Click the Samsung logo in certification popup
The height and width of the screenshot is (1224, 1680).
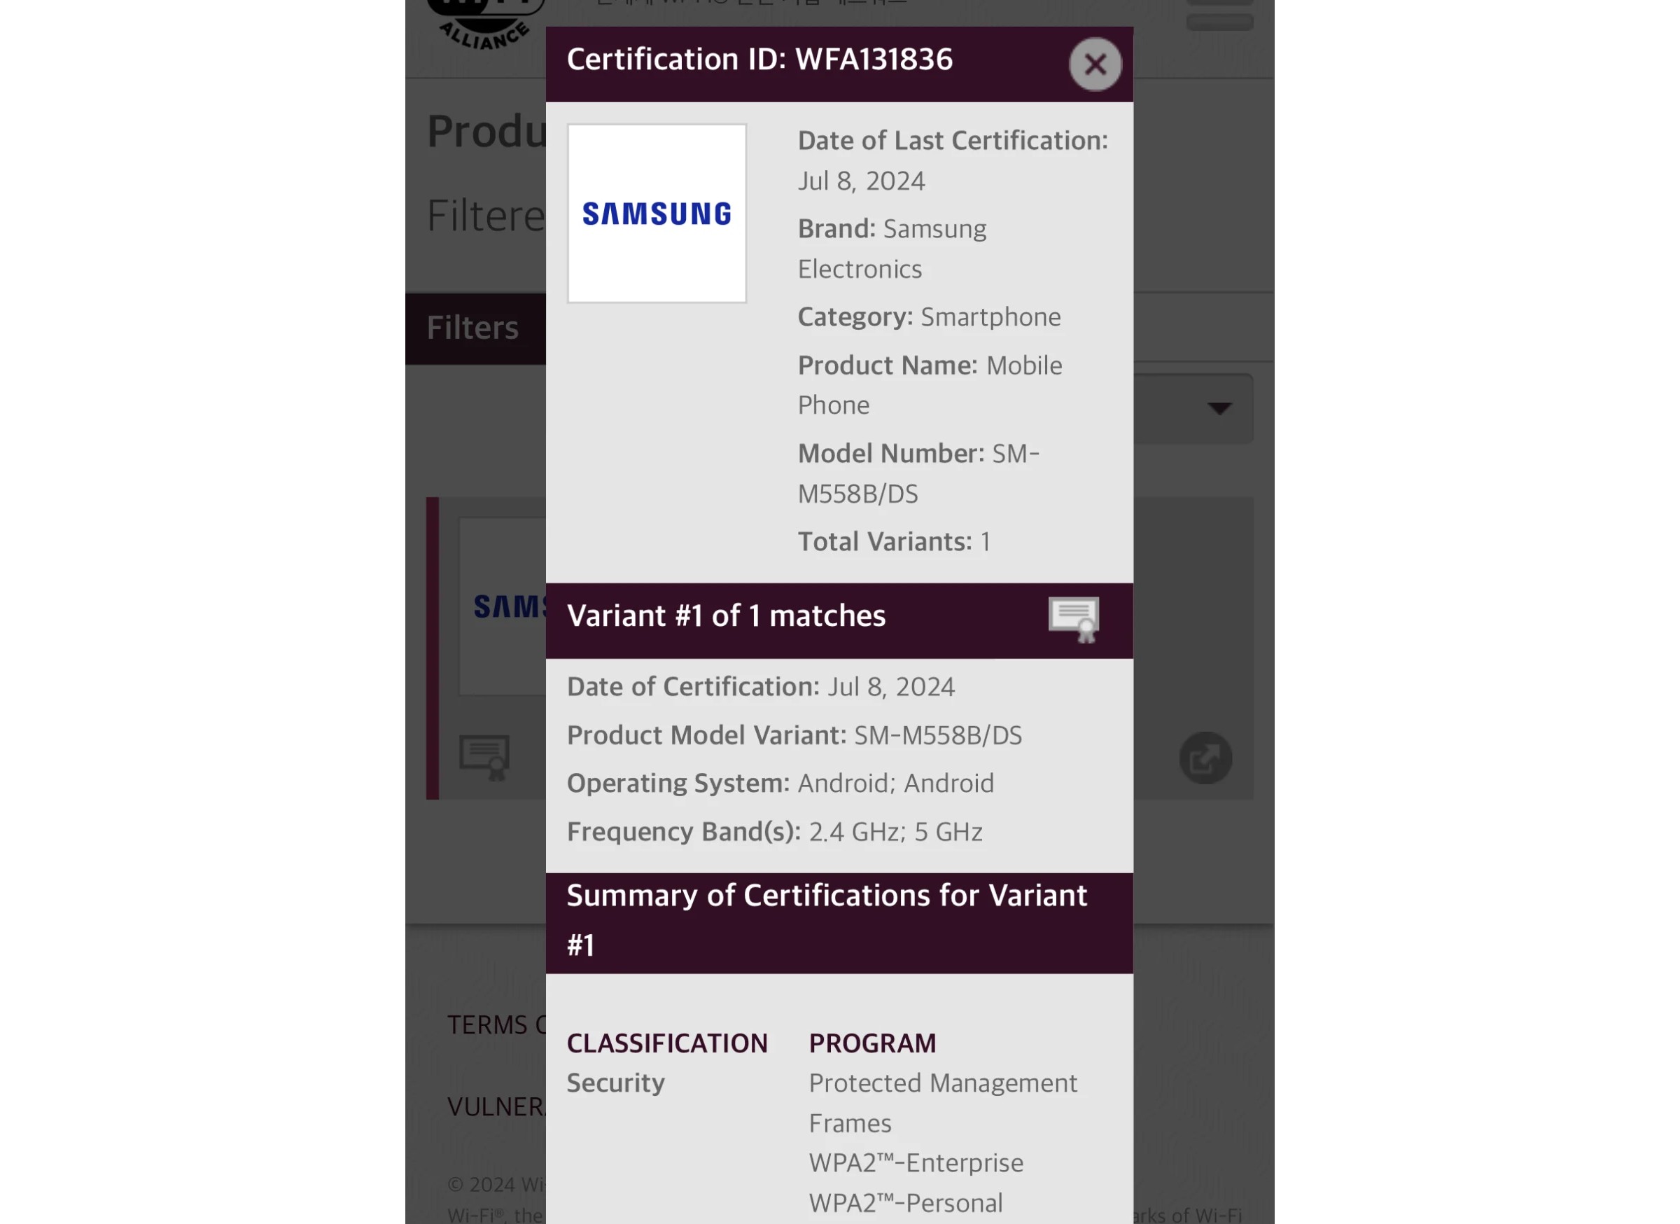point(656,211)
